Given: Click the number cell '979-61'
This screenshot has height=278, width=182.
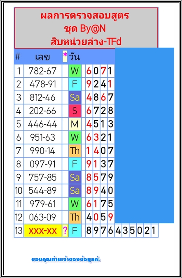Looking at the screenshot, I should [42, 204].
